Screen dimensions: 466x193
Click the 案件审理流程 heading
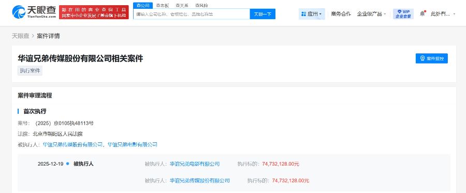[35, 96]
